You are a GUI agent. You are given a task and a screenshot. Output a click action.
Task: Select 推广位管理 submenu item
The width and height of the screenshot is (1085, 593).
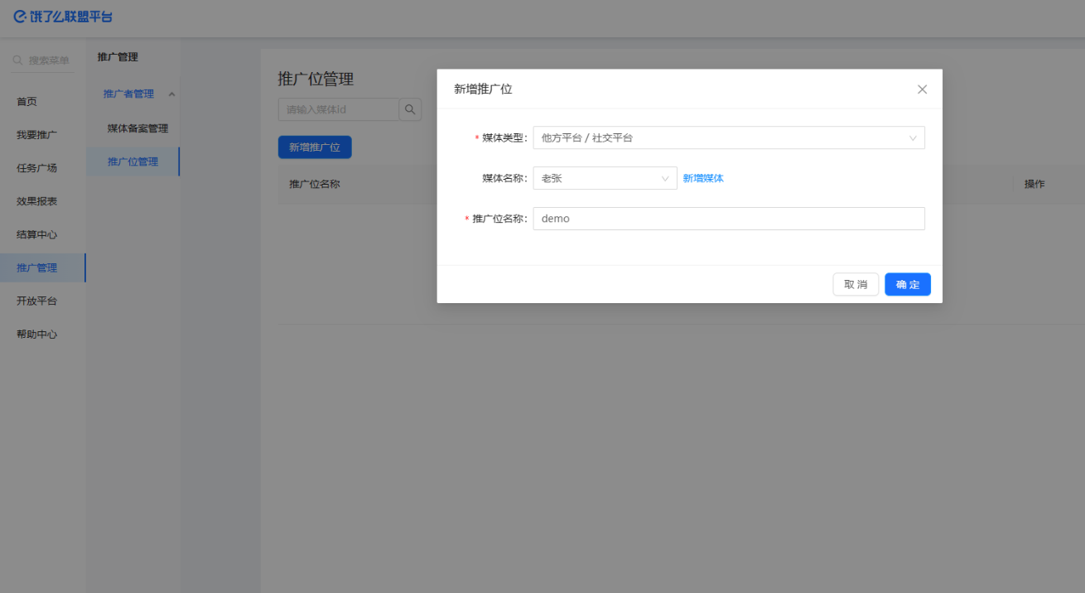(x=133, y=162)
